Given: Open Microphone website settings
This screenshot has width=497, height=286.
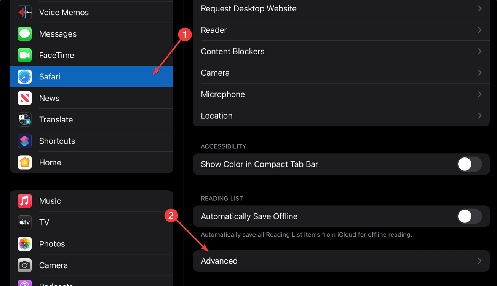Looking at the screenshot, I should (341, 94).
